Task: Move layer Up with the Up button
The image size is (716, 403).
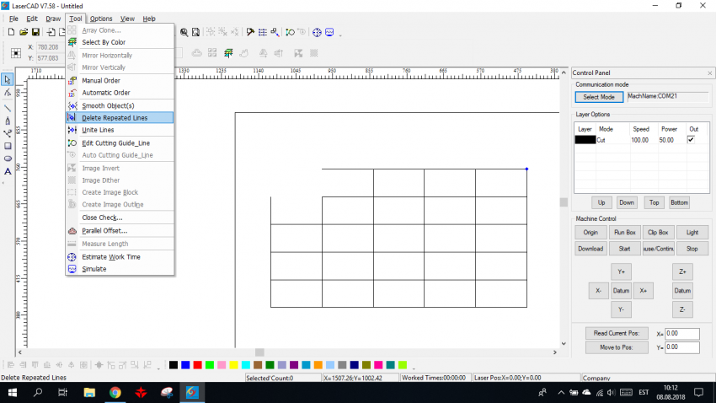Action: point(601,202)
